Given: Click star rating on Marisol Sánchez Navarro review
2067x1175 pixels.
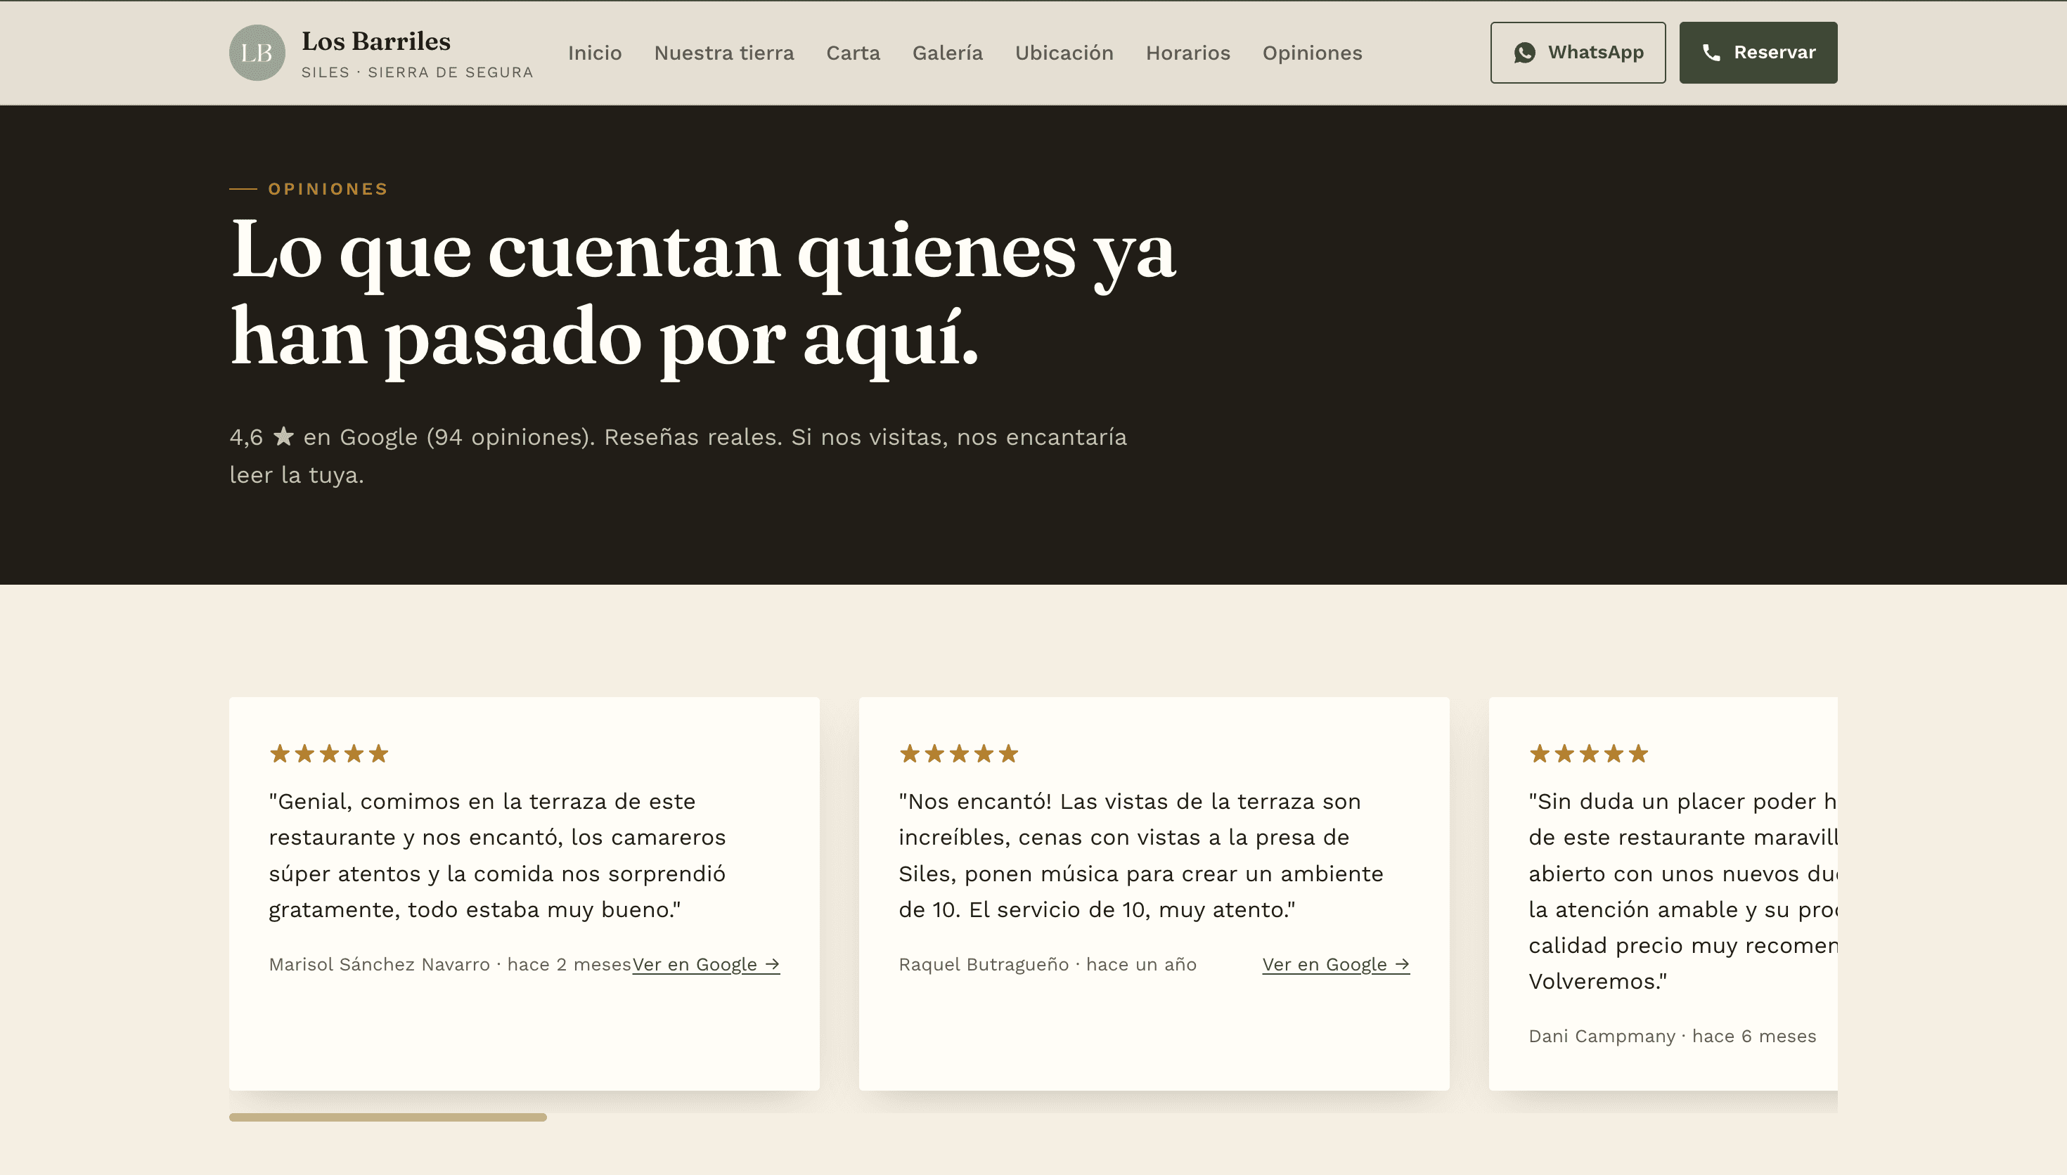Looking at the screenshot, I should click(328, 754).
